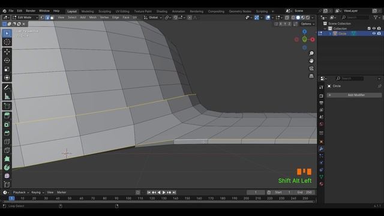This screenshot has height=216, width=384.
Task: Select the Select Box tool
Action: [7, 33]
